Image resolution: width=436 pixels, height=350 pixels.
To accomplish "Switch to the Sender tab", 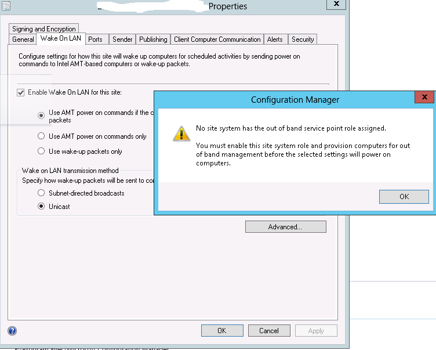I will 122,39.
